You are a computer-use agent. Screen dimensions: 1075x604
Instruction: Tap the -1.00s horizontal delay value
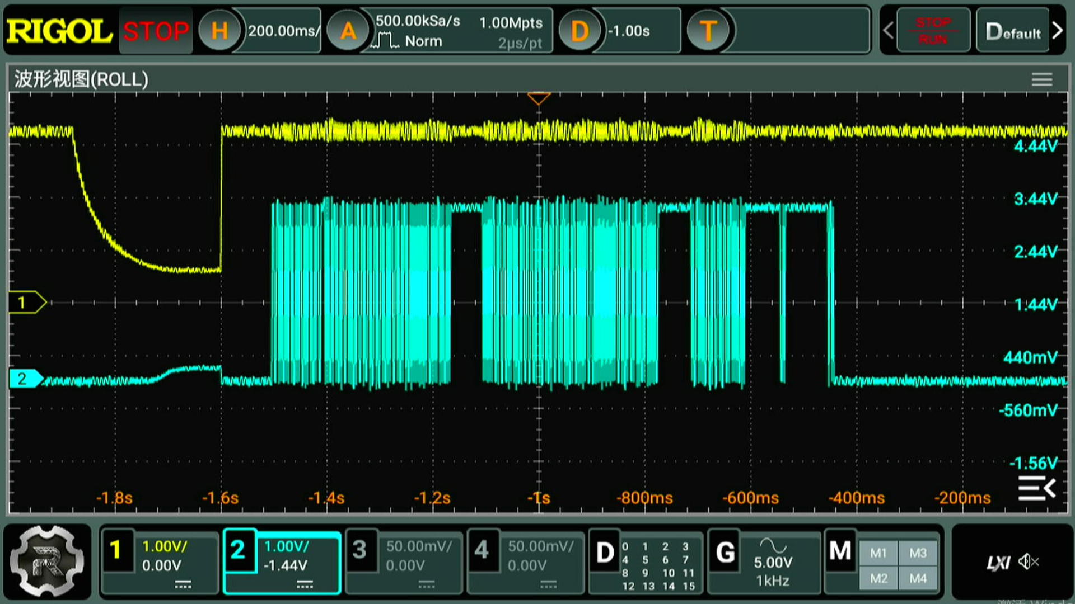(629, 31)
